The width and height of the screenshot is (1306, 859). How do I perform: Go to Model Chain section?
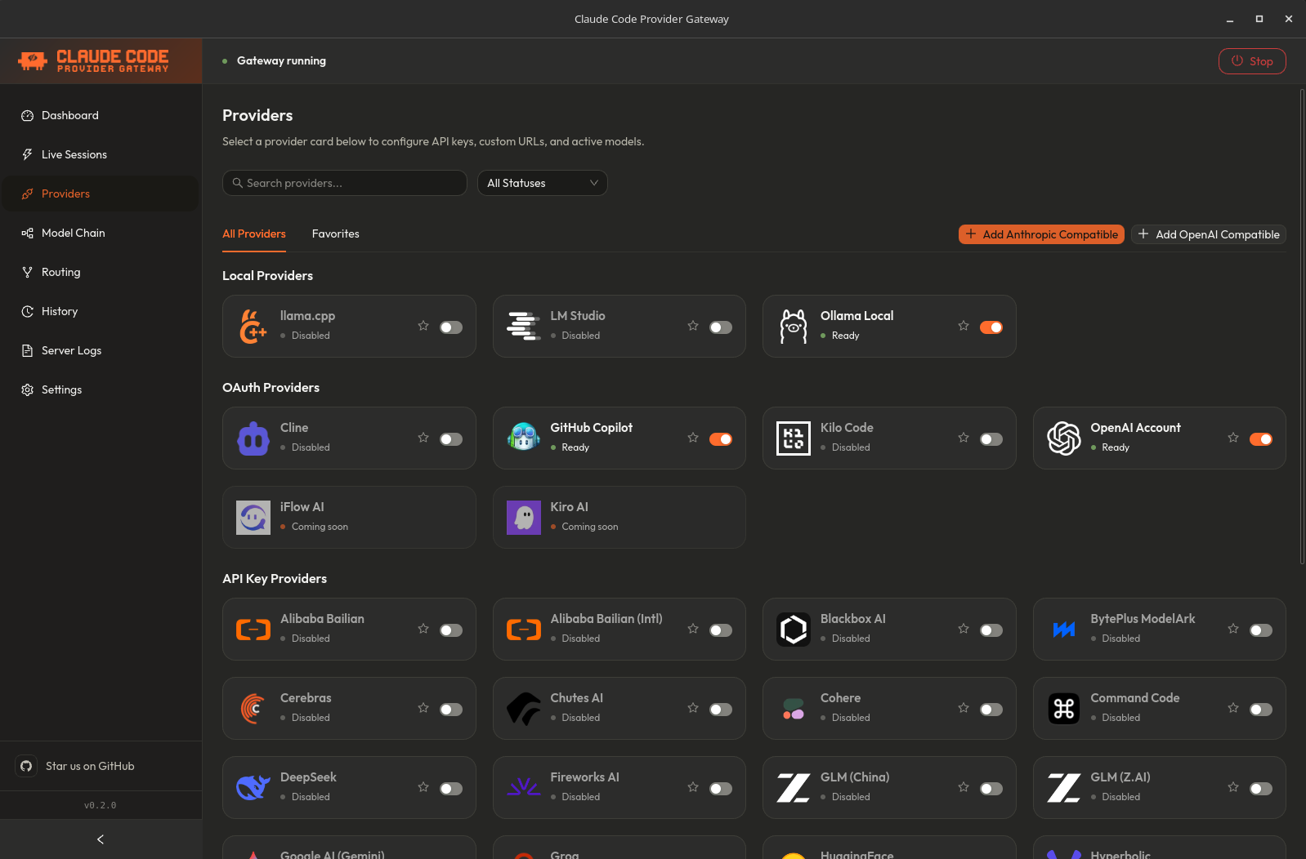[x=101, y=233]
